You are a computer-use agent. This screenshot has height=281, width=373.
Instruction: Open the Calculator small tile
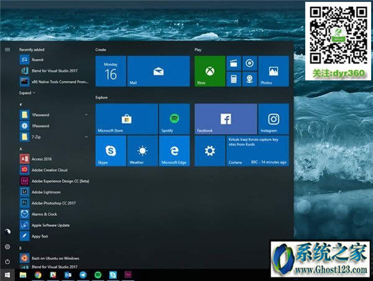pyautogui.click(x=234, y=79)
